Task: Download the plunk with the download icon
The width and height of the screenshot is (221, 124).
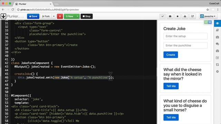Action: [x=185, y=16]
